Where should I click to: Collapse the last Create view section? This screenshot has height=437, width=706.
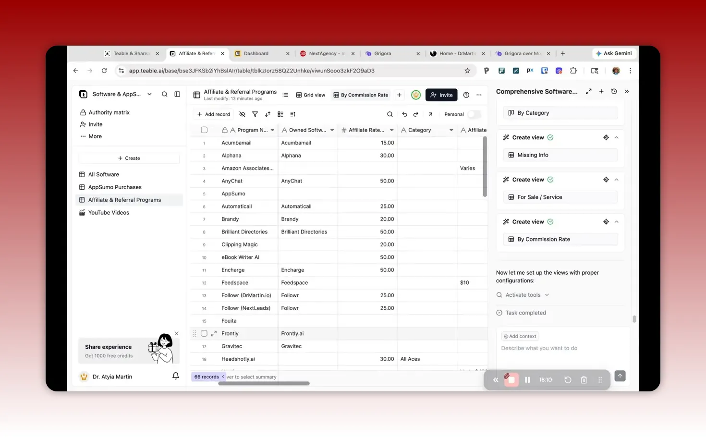click(617, 221)
